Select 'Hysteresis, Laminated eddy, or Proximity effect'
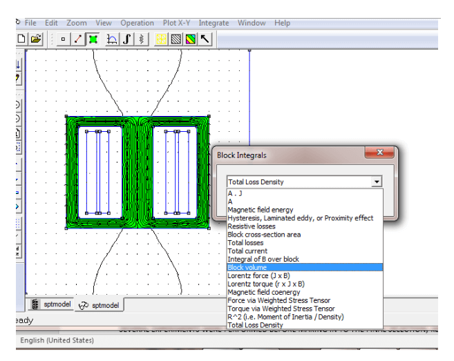Viewport: 454px width, 361px height. [305, 218]
